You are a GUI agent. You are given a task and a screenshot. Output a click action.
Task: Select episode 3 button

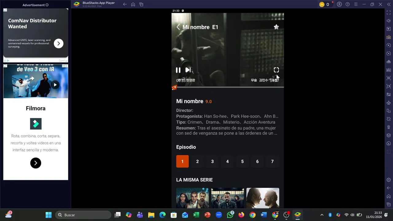(212, 161)
